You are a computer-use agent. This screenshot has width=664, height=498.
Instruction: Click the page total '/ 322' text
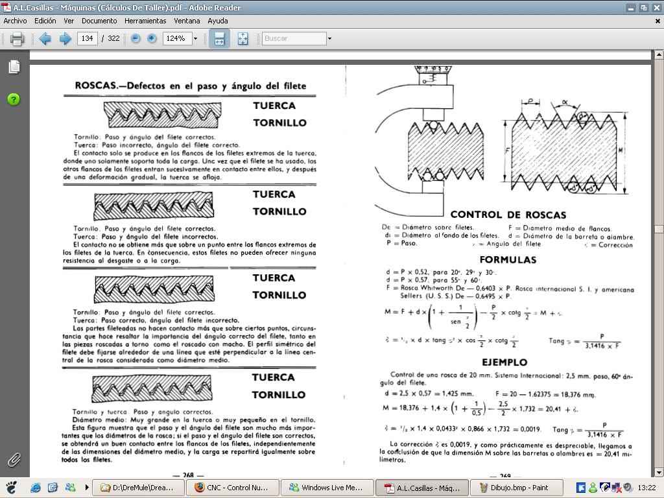pos(110,38)
